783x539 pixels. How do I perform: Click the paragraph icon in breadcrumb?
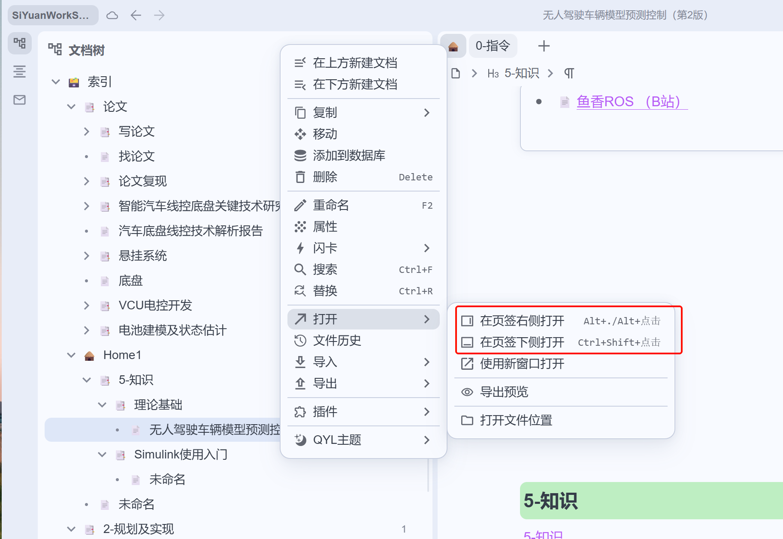(569, 73)
